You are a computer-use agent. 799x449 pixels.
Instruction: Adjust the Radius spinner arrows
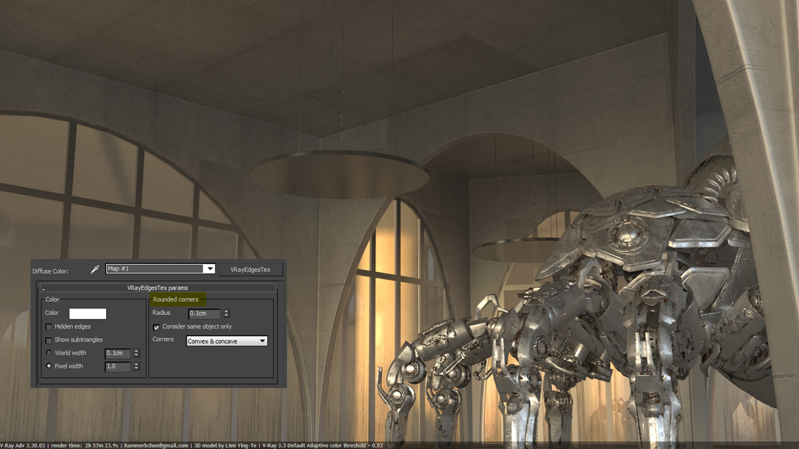click(226, 313)
